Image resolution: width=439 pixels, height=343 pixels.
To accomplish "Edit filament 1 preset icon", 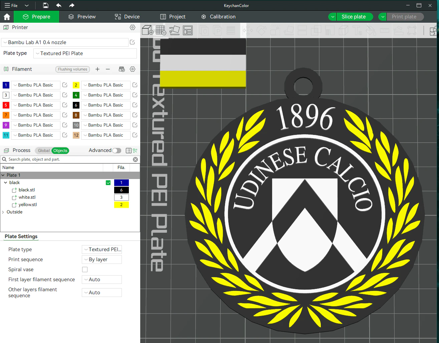I will coord(65,85).
